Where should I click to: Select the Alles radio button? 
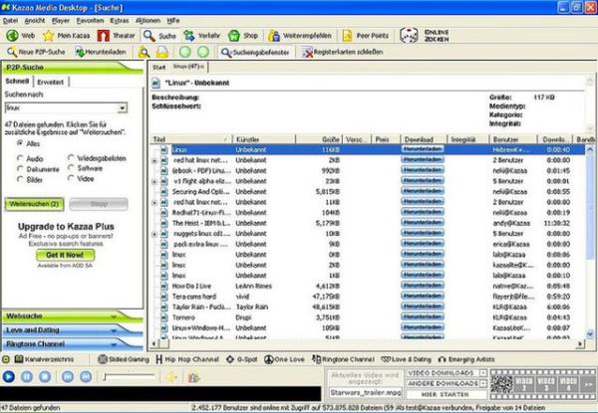(20, 143)
